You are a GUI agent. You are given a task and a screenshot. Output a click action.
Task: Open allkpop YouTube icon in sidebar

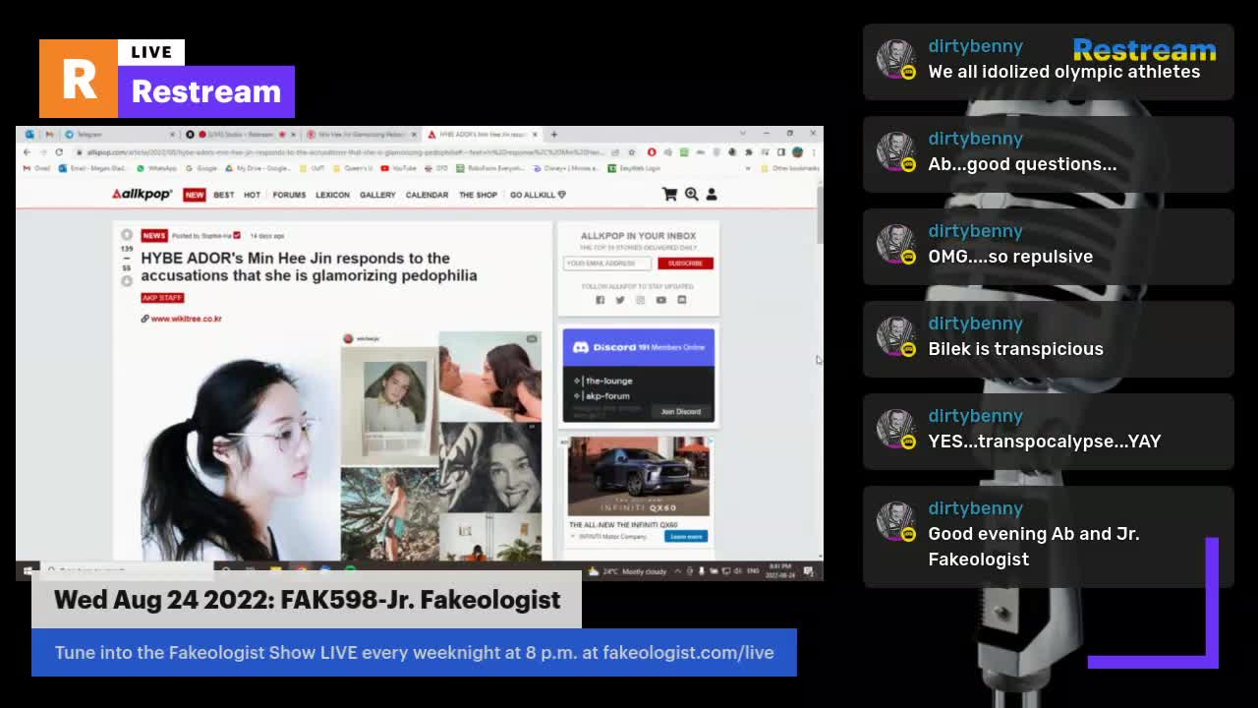(661, 300)
